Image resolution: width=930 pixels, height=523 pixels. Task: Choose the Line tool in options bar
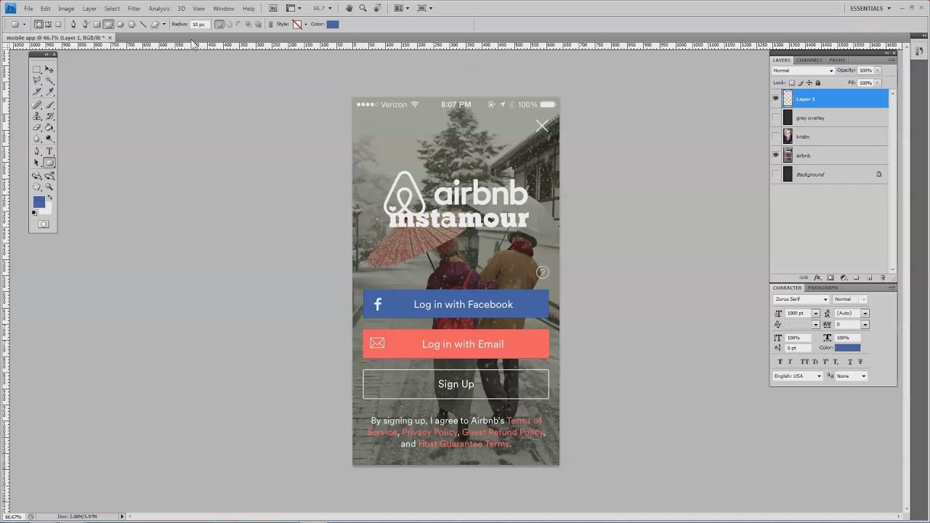(142, 24)
